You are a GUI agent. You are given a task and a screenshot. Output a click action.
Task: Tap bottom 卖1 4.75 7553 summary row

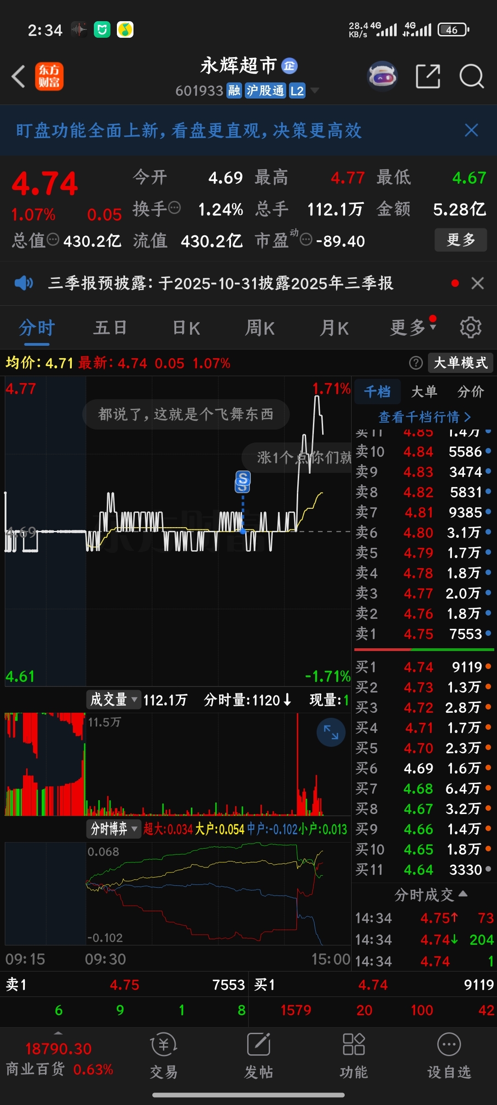124,985
